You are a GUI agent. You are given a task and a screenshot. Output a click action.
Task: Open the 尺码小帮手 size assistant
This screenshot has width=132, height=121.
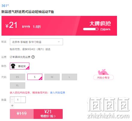click(103, 78)
